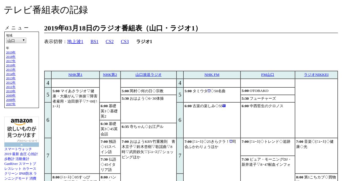This screenshot has width=346, height=181.
Task: Select the 5:00 OTOBAKO program cell
Action: 268,91
